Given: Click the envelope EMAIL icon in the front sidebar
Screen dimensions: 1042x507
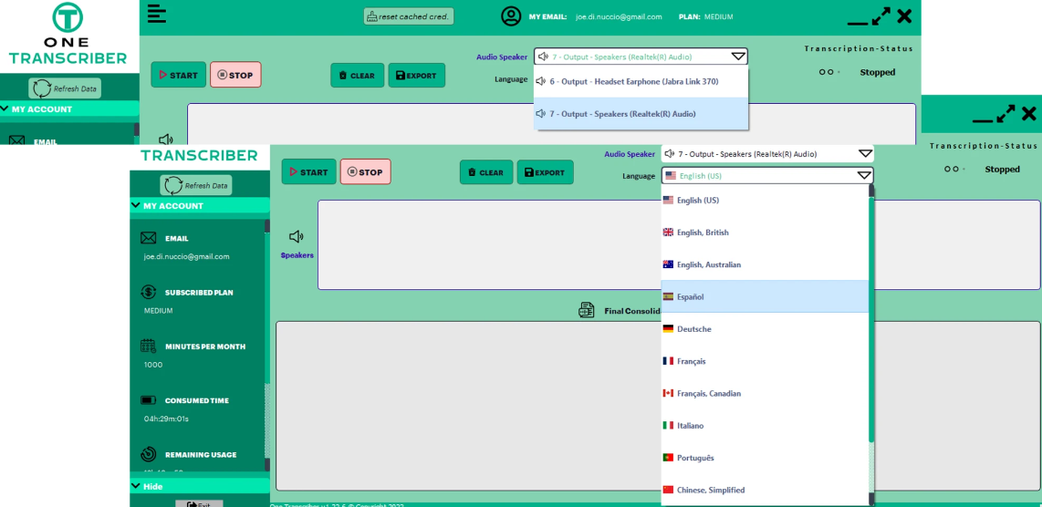Looking at the screenshot, I should click(x=148, y=238).
